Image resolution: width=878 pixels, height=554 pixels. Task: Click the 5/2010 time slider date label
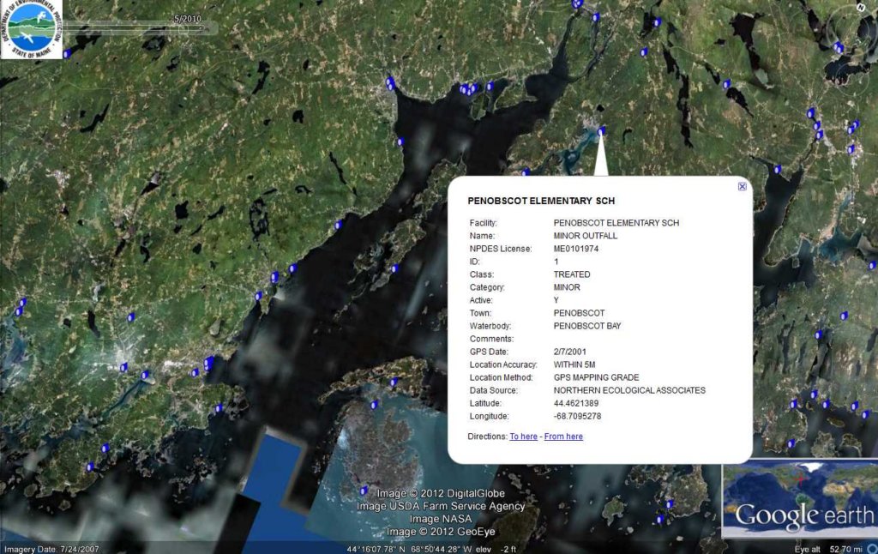188,19
